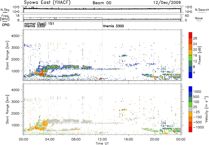The image size is (209, 145).
Task: Click the 'Time UT' axis title
Action: tap(102, 143)
